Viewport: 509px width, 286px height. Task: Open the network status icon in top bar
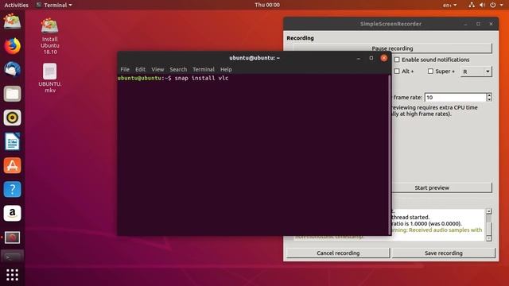point(472,5)
